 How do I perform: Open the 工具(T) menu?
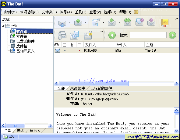click(80, 12)
